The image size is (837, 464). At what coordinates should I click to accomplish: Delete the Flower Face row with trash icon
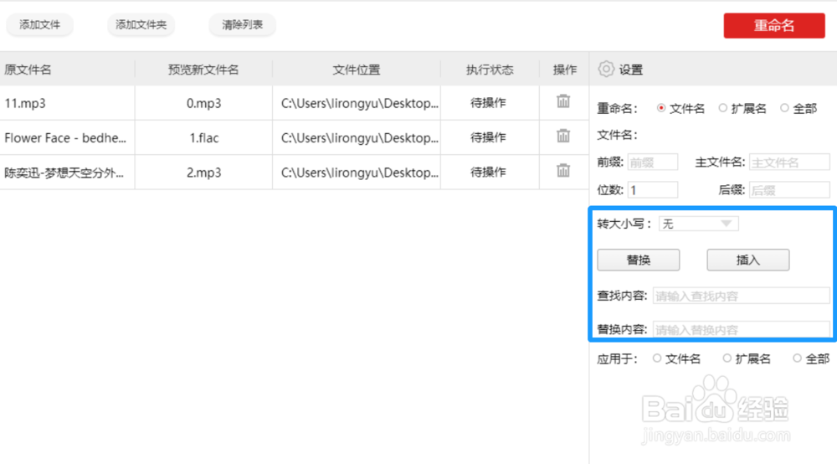(x=563, y=136)
